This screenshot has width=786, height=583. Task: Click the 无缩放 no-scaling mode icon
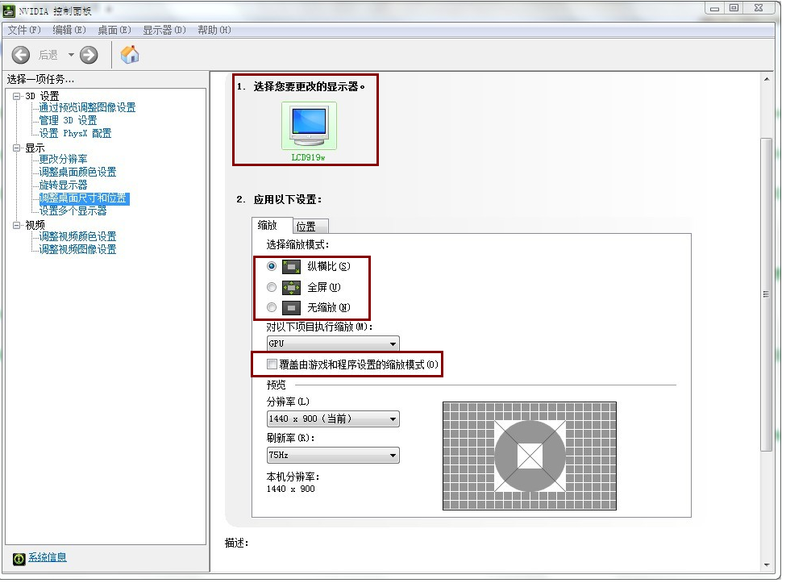pyautogui.click(x=291, y=307)
